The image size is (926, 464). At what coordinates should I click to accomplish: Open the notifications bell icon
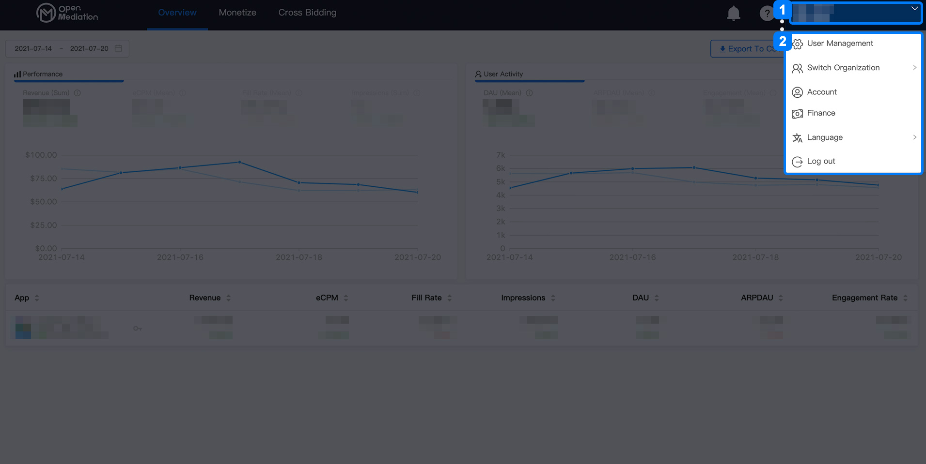point(733,13)
